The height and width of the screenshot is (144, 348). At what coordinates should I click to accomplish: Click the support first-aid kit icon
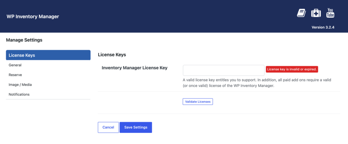pyautogui.click(x=316, y=13)
